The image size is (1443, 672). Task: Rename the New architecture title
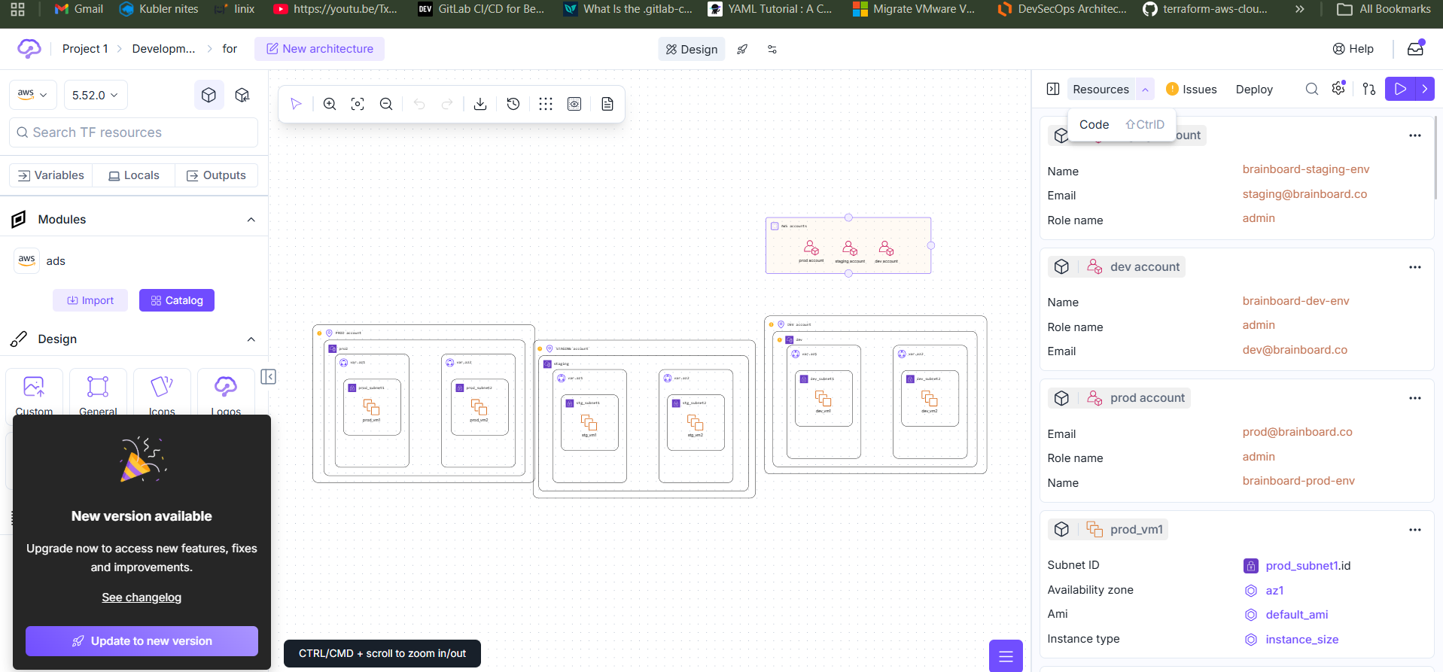tap(320, 49)
